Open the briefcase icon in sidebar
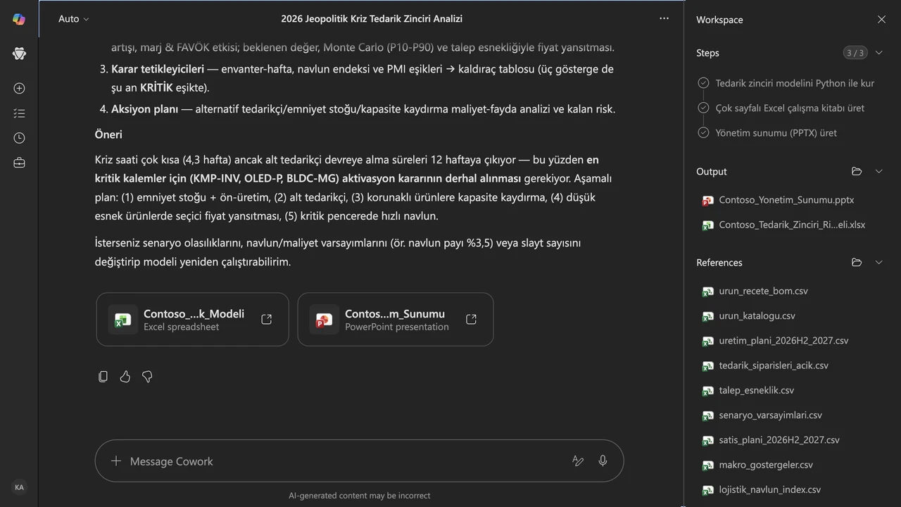The width and height of the screenshot is (901, 507). tap(19, 163)
